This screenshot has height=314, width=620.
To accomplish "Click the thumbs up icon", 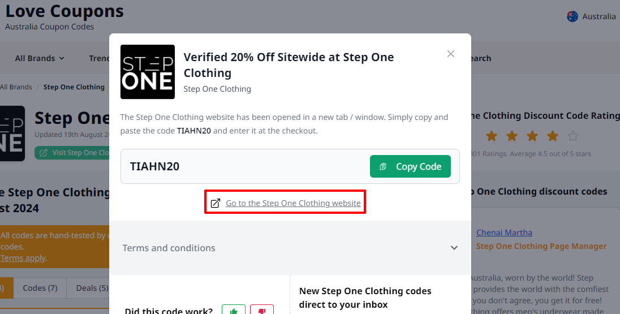I will (233, 311).
